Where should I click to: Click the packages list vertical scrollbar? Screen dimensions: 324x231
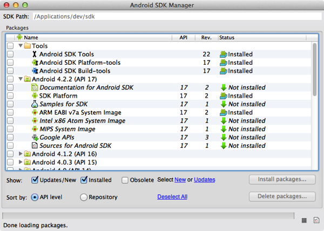click(315, 70)
